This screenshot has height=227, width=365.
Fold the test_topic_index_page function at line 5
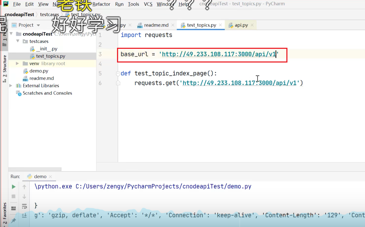[118, 73]
